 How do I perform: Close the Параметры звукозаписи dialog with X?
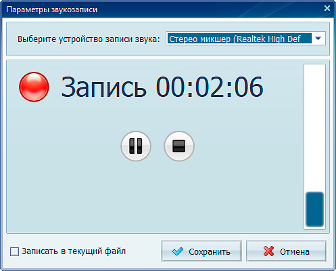(327, 8)
